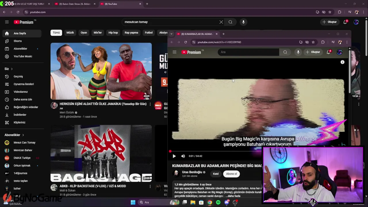Open options menu for ABKB backstage video
This screenshot has height=207, width=368.
[150, 186]
